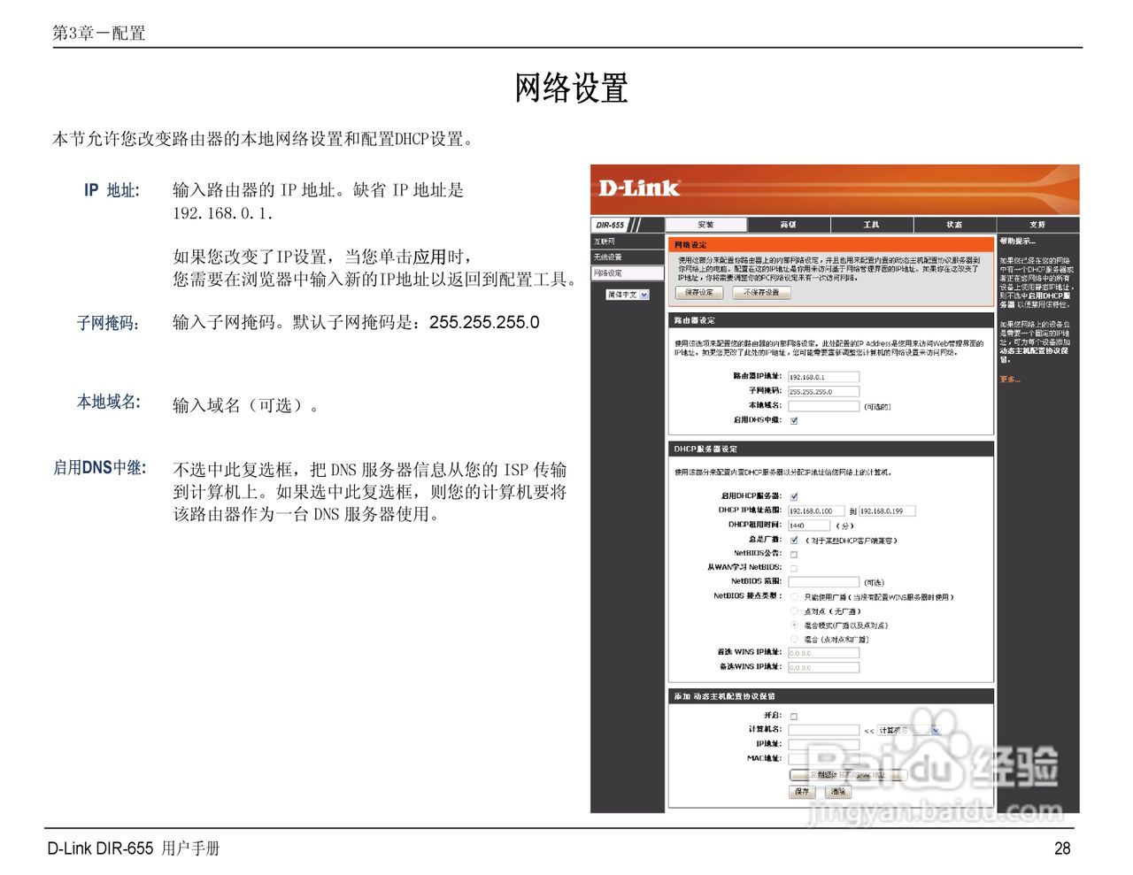Click the D-Link logo in the banner
Screen dimensions: 1133x875
pos(638,188)
